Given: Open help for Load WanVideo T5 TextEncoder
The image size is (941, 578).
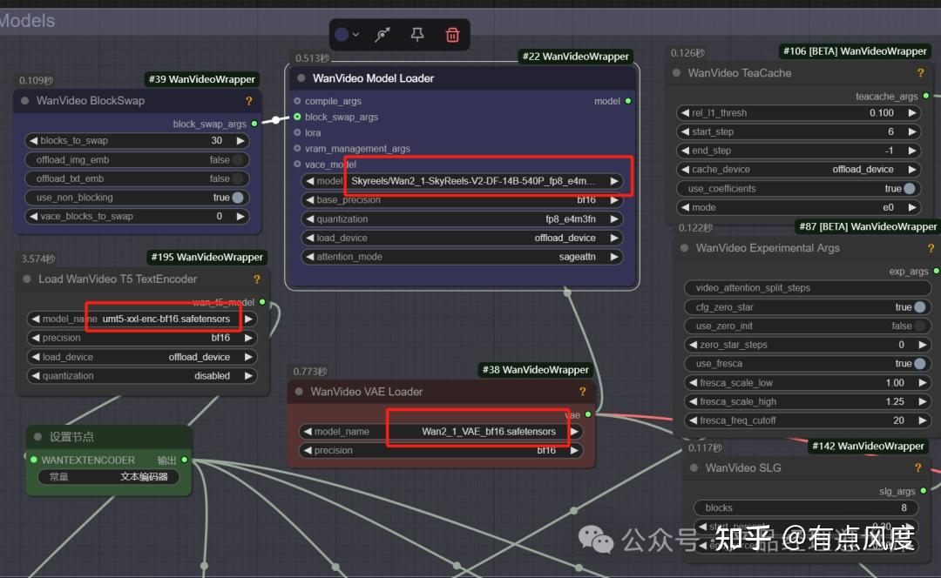Looking at the screenshot, I should point(257,279).
